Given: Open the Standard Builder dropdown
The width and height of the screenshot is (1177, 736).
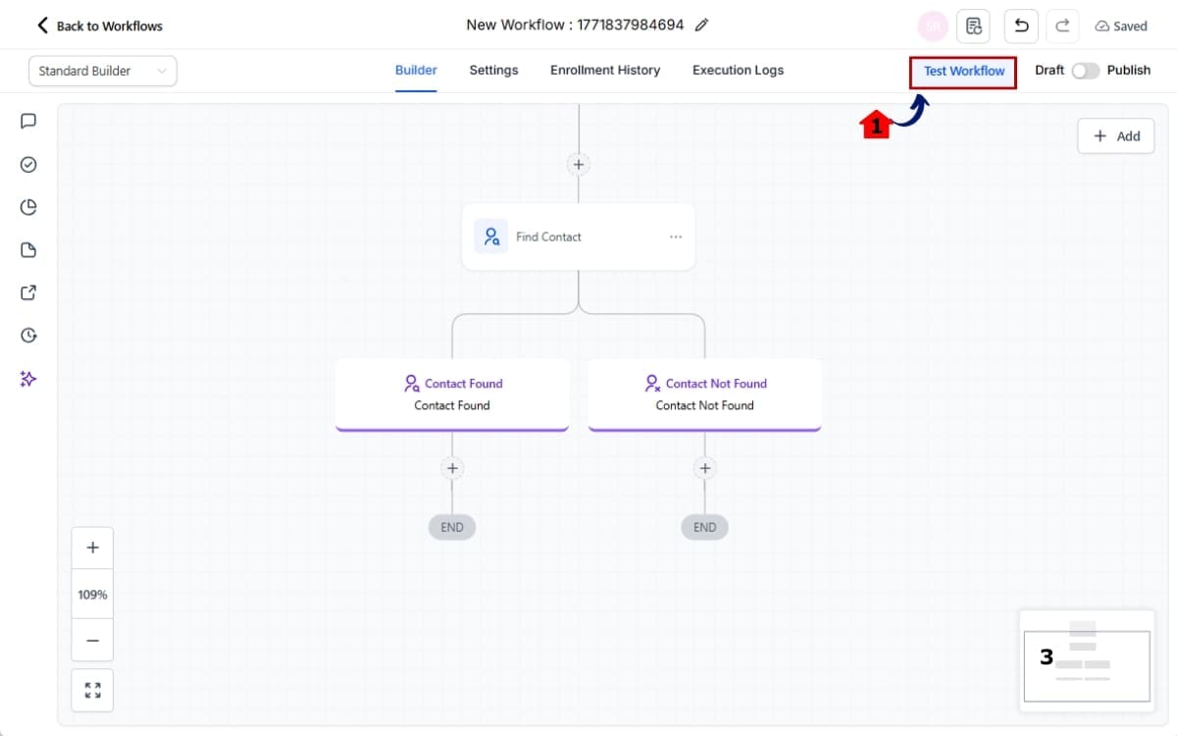Looking at the screenshot, I should click(103, 71).
